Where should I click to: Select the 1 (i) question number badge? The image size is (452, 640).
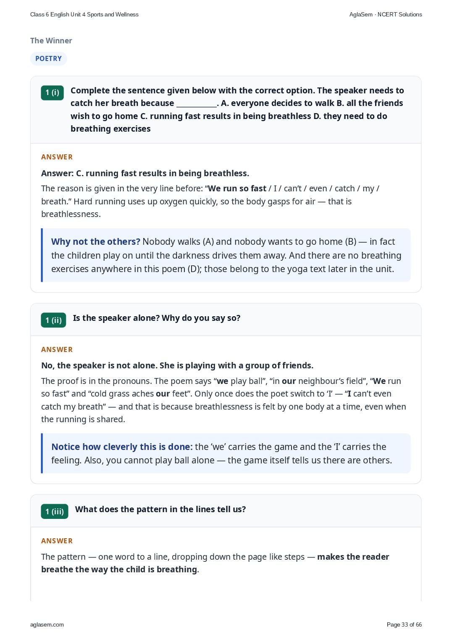(52, 93)
